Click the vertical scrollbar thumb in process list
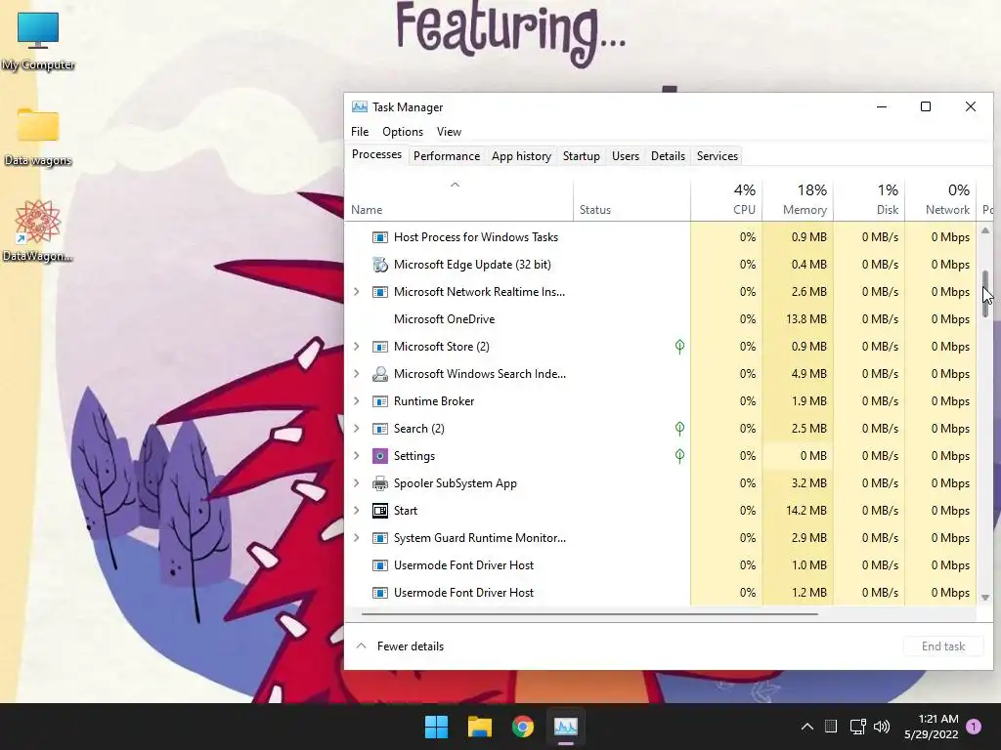The image size is (1001, 750). 985,294
